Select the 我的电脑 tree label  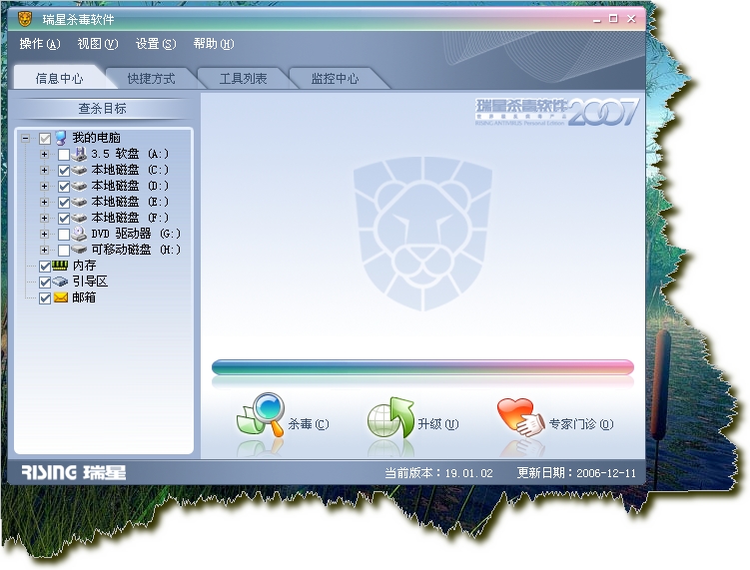point(96,138)
